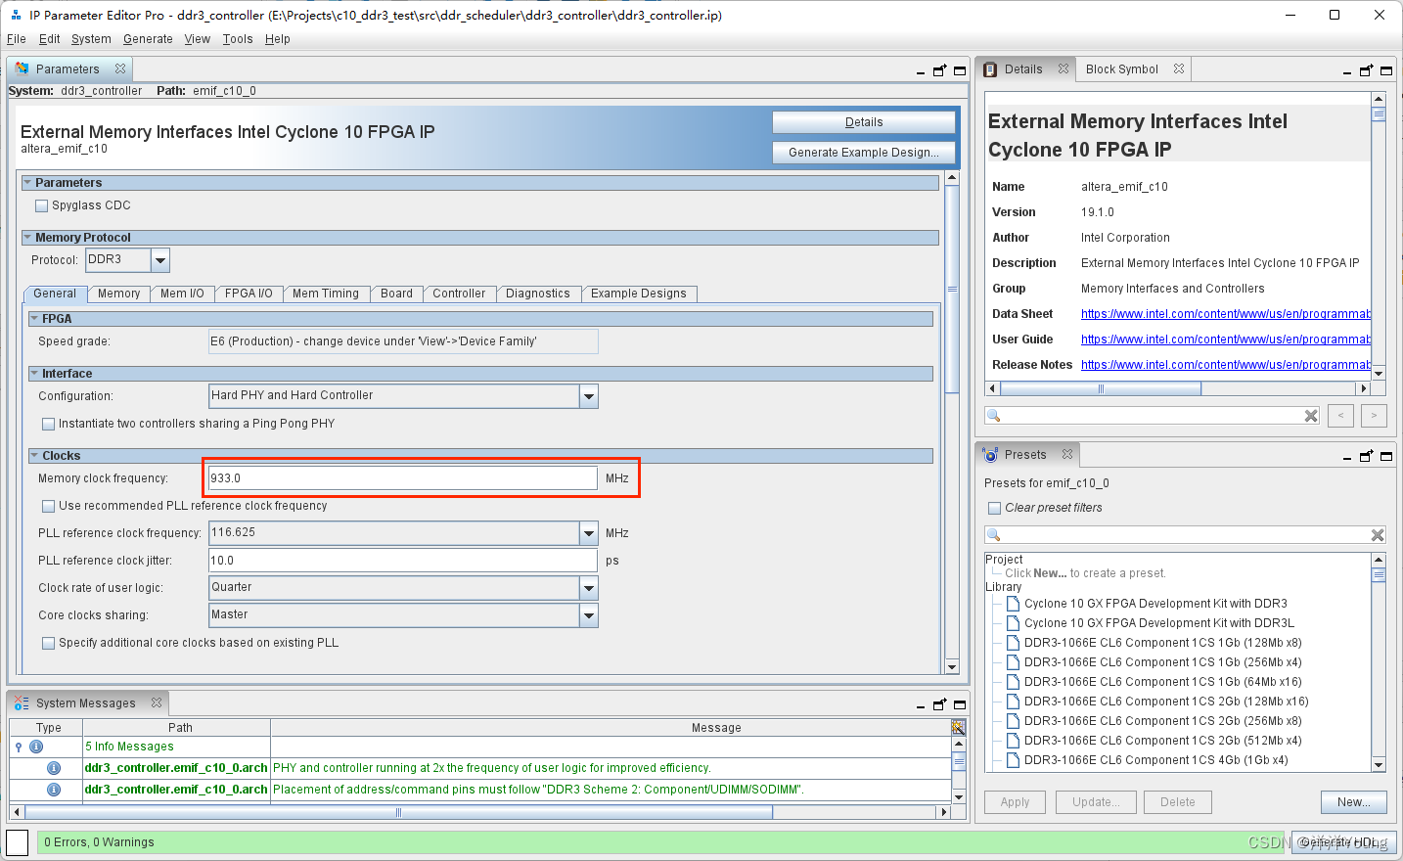Click the DDR3-1066E CL6 1Gb (128Mb x8) preset file icon
This screenshot has width=1403, height=861.
click(x=1014, y=643)
